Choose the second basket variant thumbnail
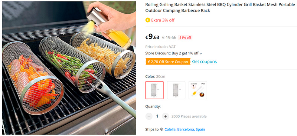Image resolution: width=297 pixels, height=136 pixels. coord(176,90)
